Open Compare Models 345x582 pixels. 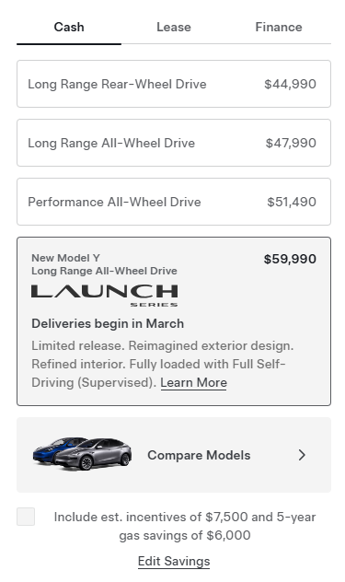[174, 455]
